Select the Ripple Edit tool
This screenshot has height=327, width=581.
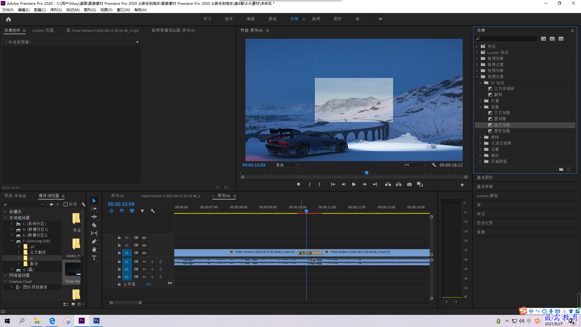click(x=94, y=217)
